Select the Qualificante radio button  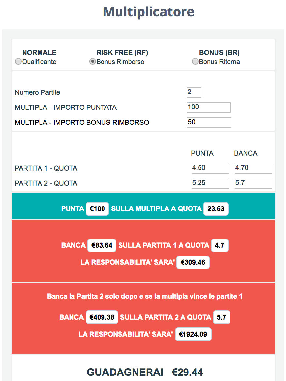[18, 62]
